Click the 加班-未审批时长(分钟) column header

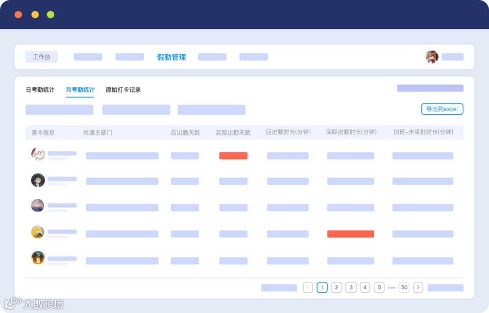pyautogui.click(x=423, y=132)
